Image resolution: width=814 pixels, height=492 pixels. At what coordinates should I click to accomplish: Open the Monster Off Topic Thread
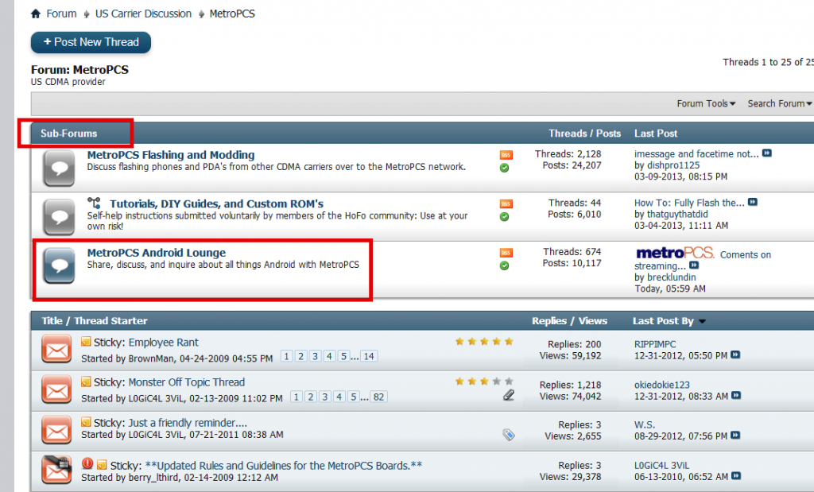pyautogui.click(x=186, y=382)
